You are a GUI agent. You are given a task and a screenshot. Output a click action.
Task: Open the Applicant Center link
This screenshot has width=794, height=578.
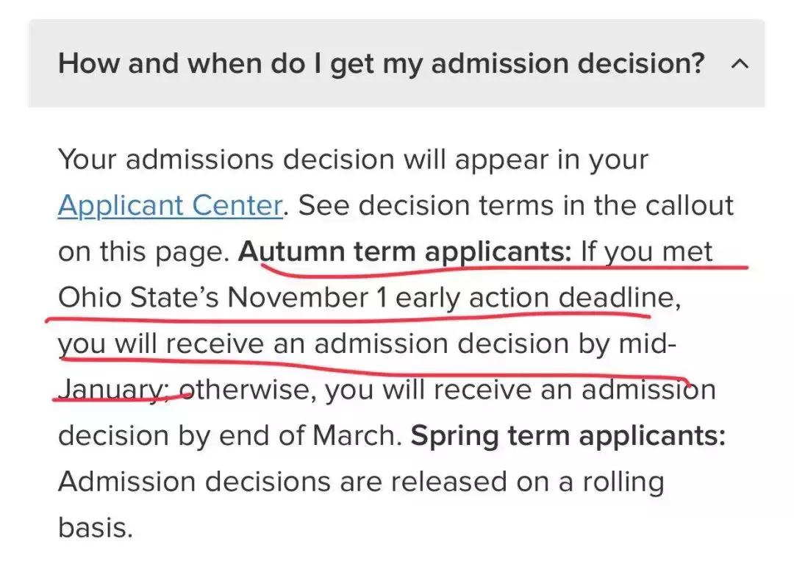[x=170, y=206]
